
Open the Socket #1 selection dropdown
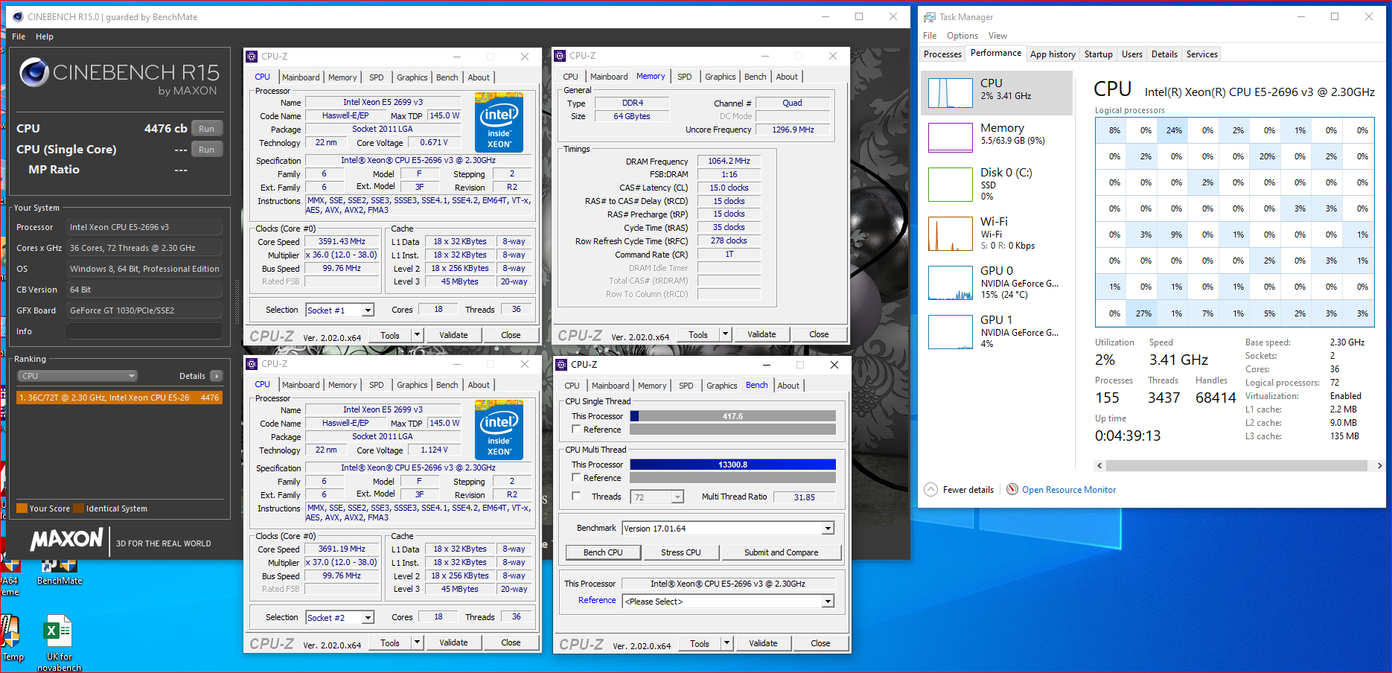click(x=368, y=310)
